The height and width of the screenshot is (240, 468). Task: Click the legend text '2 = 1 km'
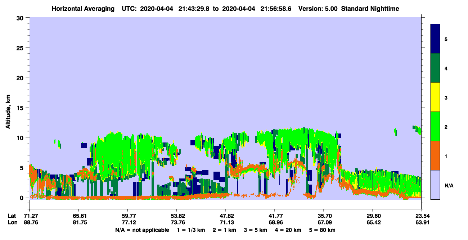pyautogui.click(x=224, y=230)
